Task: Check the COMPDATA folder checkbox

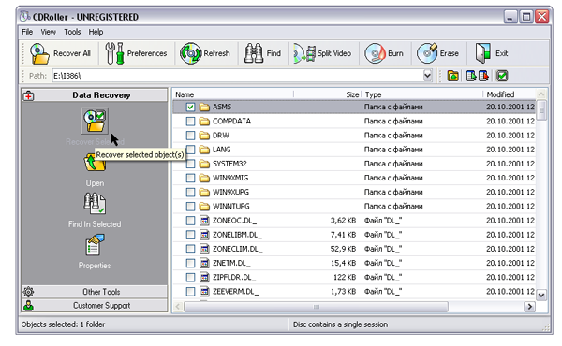Action: coord(190,122)
